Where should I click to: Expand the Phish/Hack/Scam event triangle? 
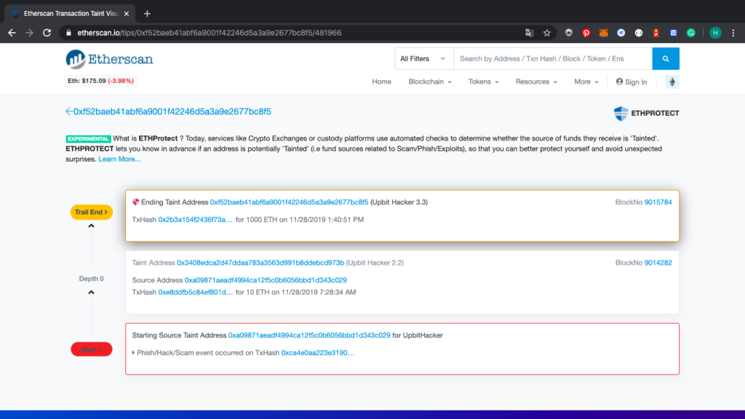coord(134,353)
